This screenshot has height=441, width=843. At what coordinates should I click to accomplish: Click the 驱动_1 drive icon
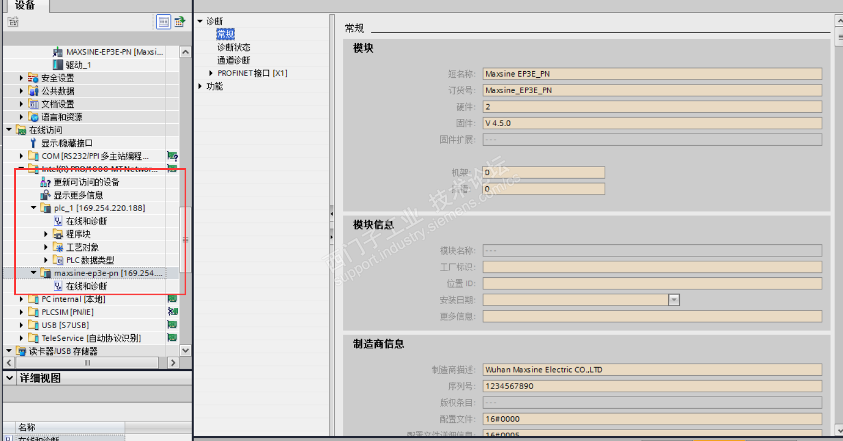[x=58, y=65]
